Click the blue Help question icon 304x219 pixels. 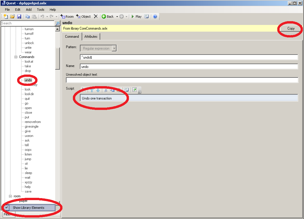(x=155, y=17)
